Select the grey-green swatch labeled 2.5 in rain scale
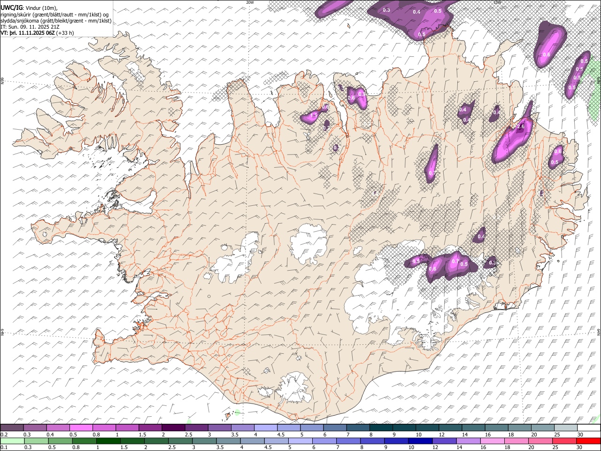Image resolution: width=601 pixels, height=451 pixels. pyautogui.click(x=180, y=441)
